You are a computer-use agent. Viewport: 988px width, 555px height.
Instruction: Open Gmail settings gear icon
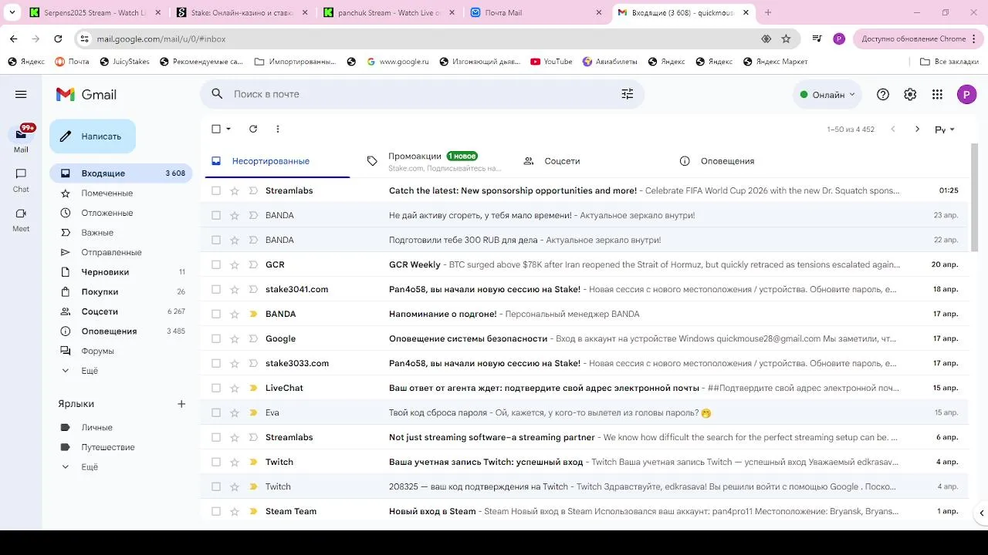(x=910, y=94)
